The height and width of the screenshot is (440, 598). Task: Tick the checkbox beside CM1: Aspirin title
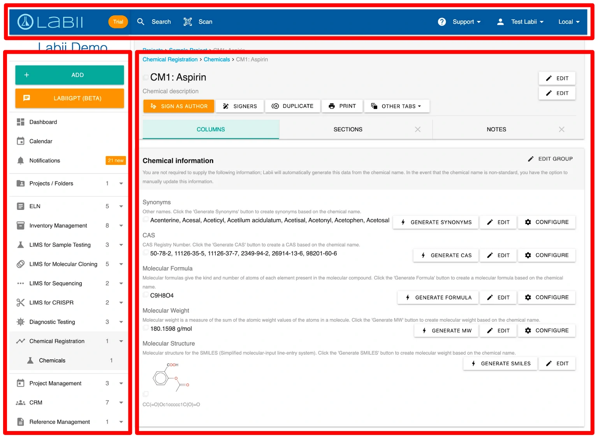tap(146, 78)
